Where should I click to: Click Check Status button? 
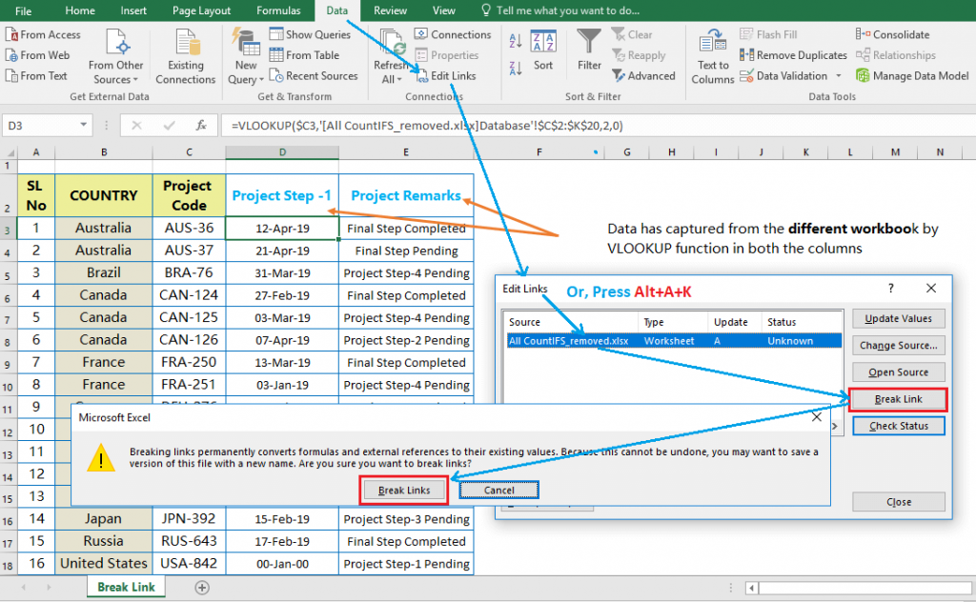click(898, 426)
